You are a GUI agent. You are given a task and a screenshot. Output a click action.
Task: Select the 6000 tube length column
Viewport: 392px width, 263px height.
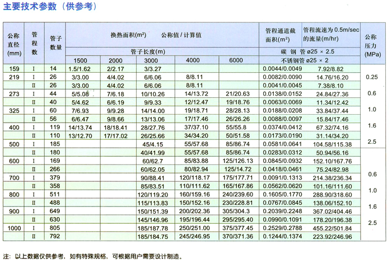click(236, 60)
